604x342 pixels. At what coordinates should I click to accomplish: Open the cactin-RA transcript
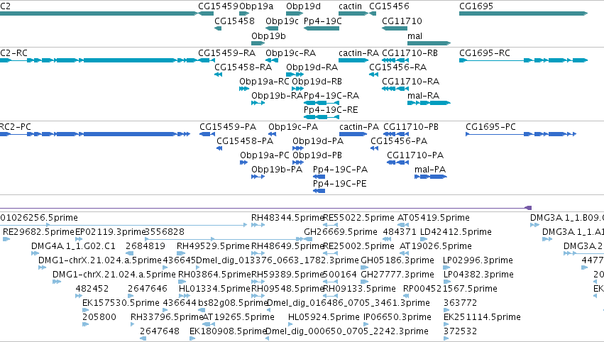tap(353, 60)
